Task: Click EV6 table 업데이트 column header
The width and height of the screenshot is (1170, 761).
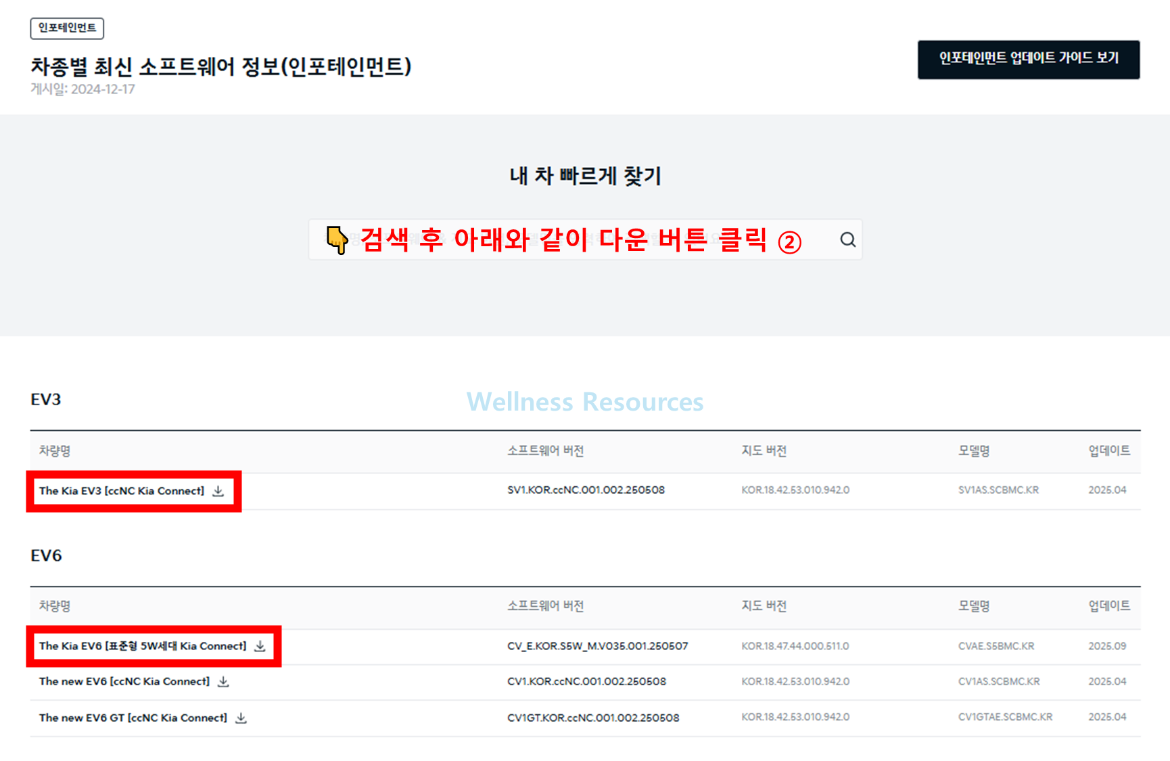Action: click(x=1109, y=607)
